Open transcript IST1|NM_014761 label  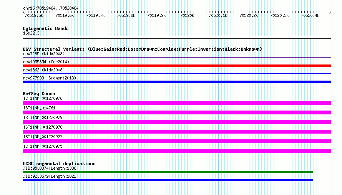tap(39, 108)
